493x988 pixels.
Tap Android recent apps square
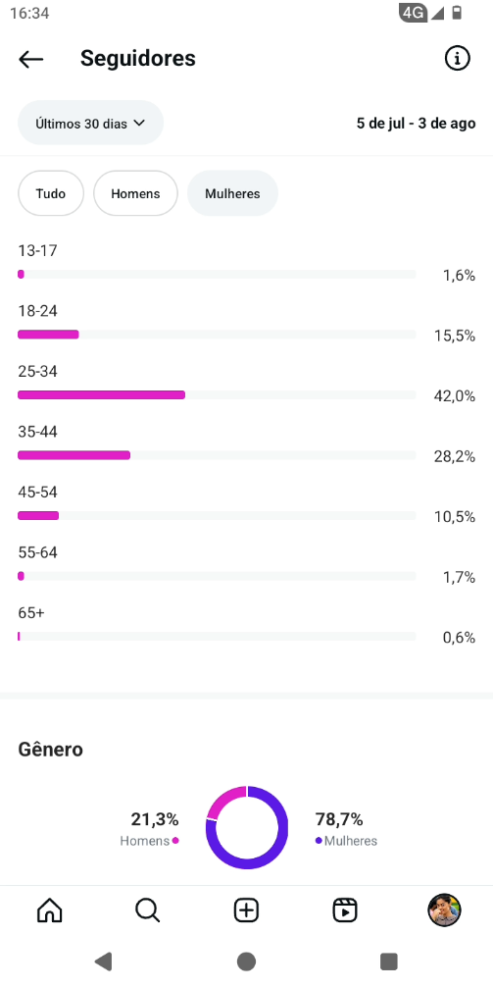(389, 961)
